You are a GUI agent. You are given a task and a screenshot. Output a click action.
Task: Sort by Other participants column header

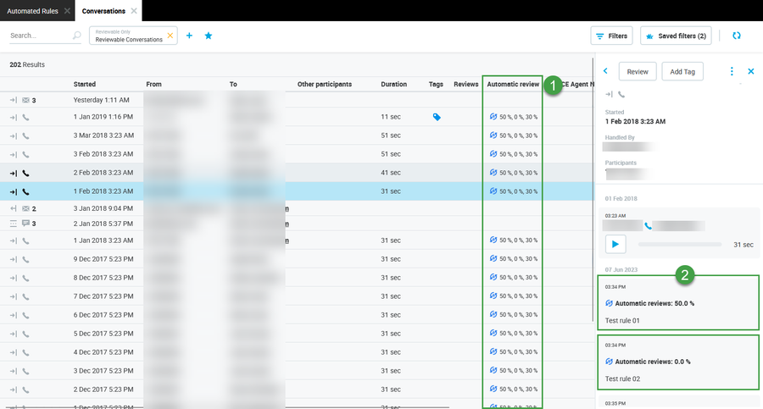tap(324, 84)
